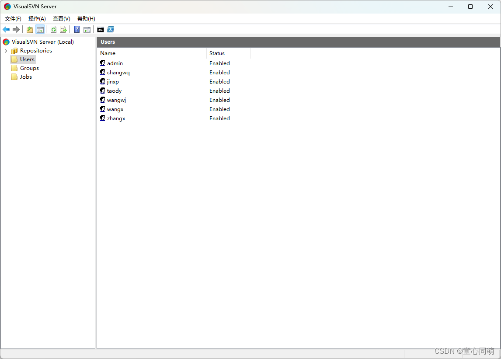This screenshot has width=501, height=359.
Task: Click changwq's Enabled status cell
Action: pos(219,73)
